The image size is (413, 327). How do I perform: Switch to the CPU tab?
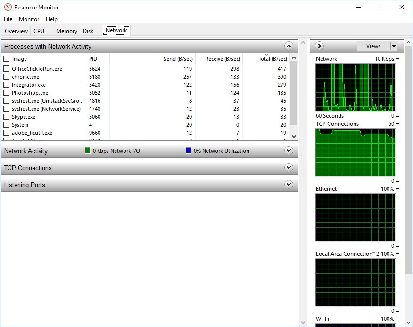[39, 31]
